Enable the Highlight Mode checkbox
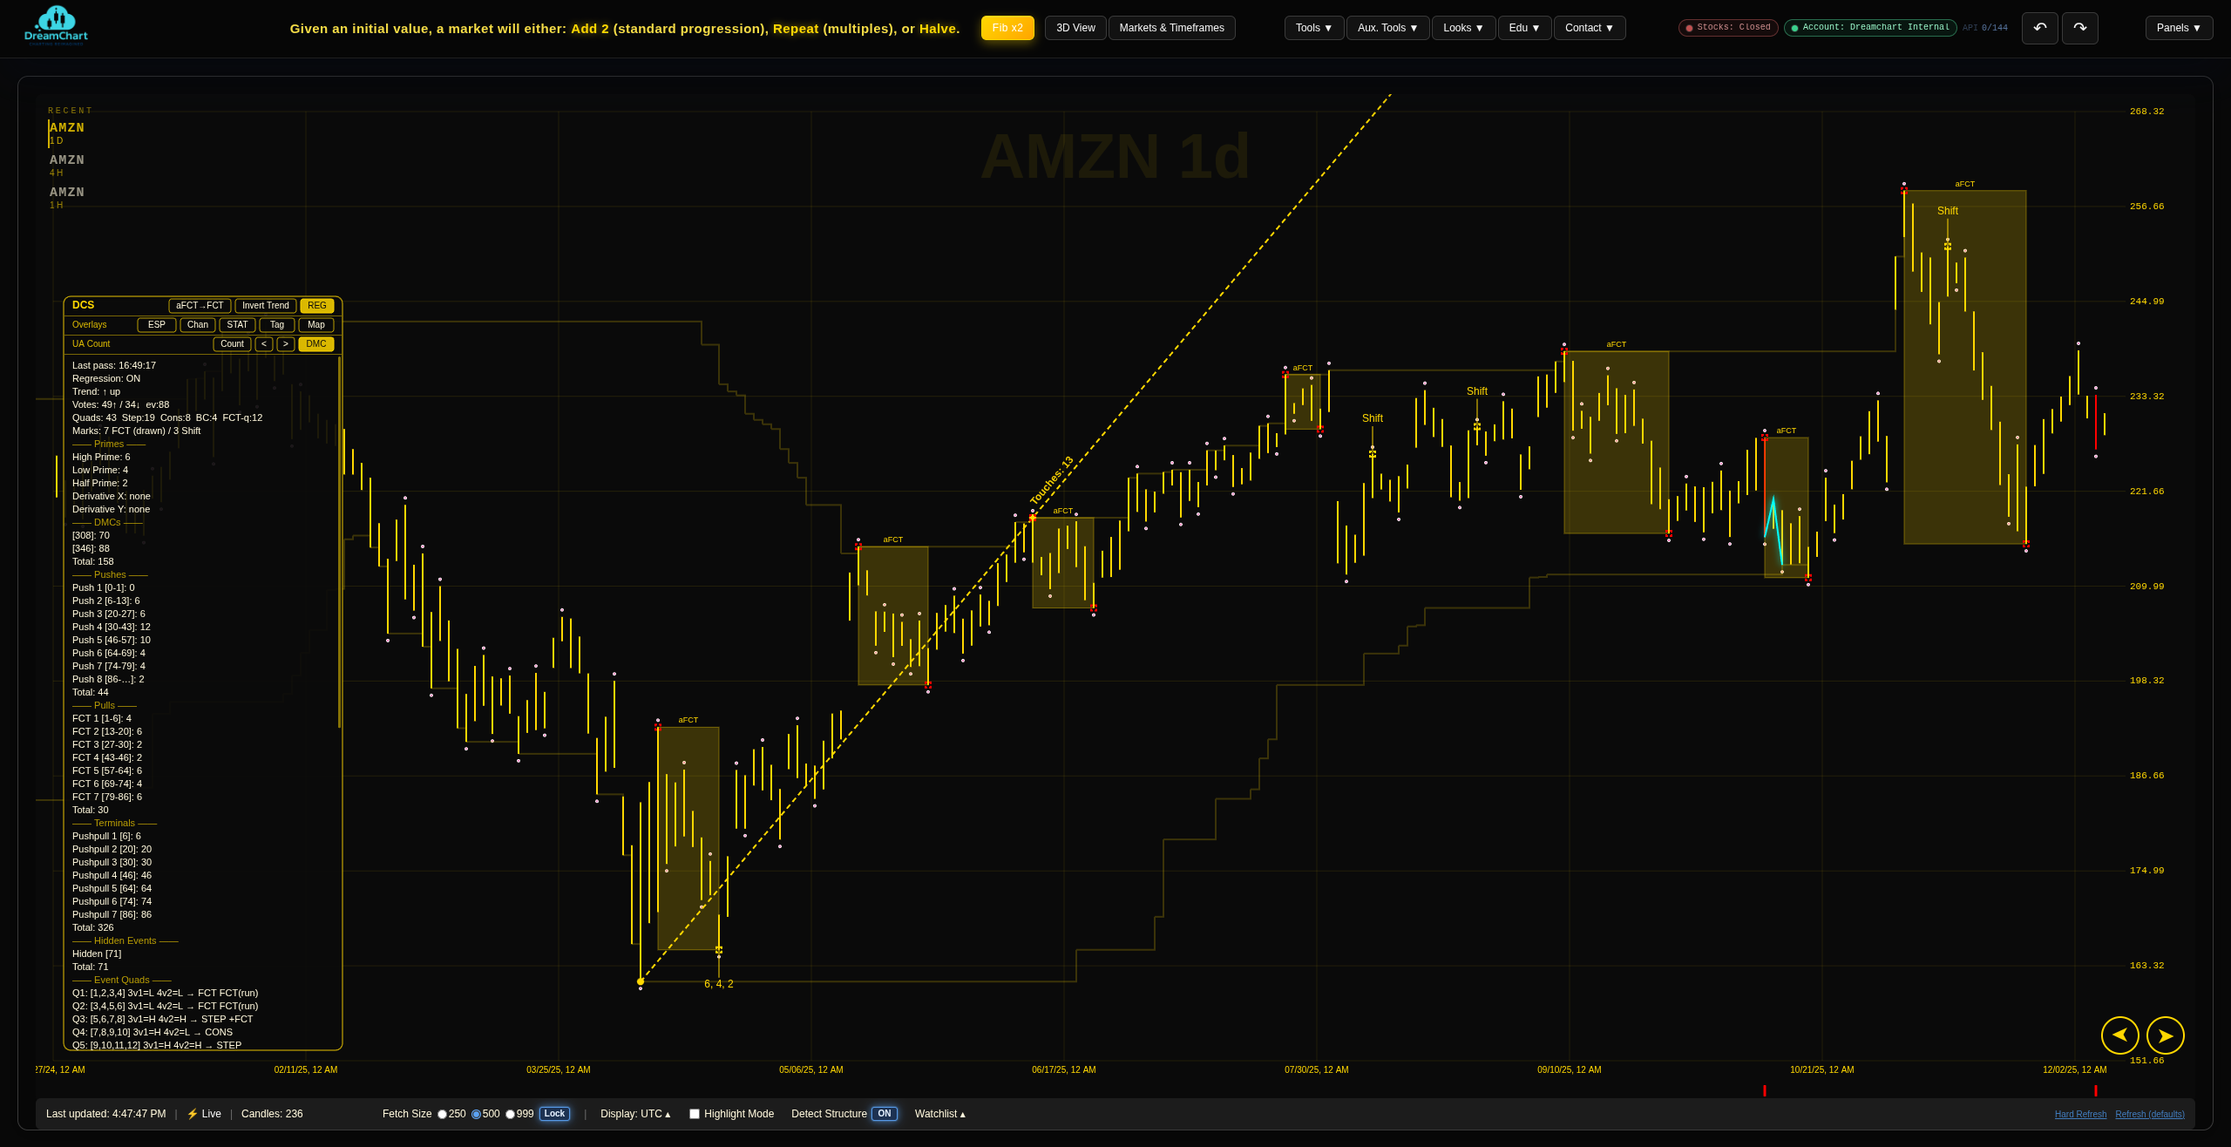This screenshot has height=1147, width=2231. coord(695,1114)
